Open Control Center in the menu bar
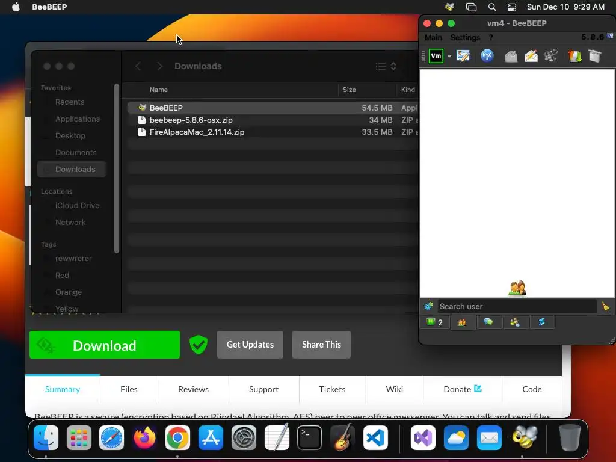The image size is (616, 462). tap(512, 7)
